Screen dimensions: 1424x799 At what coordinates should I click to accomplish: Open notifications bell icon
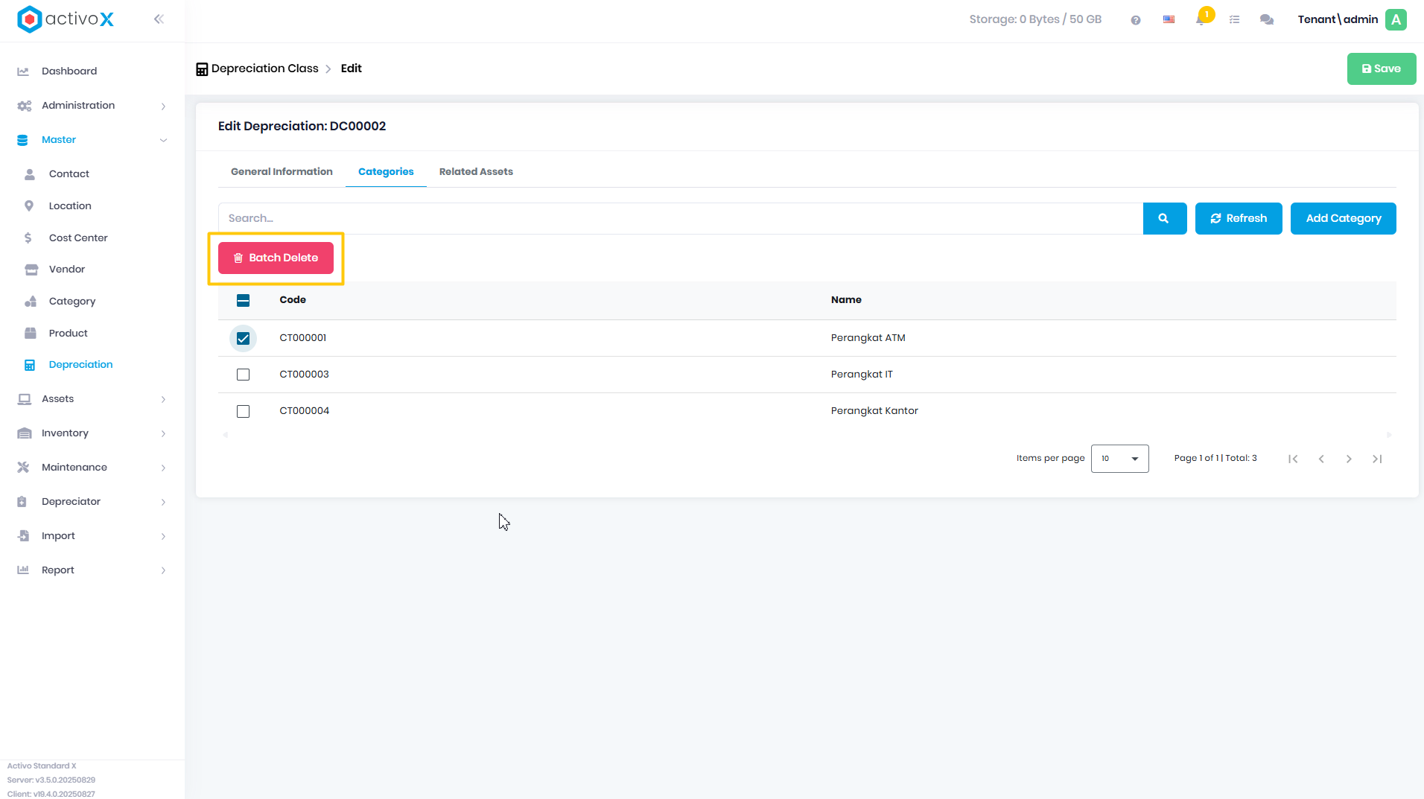click(1201, 19)
